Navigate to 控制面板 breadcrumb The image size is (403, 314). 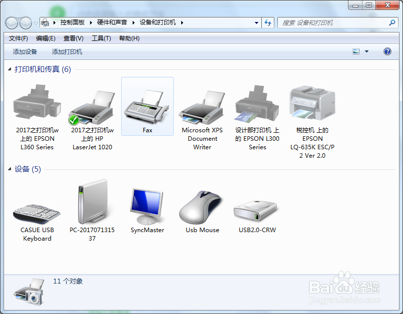(73, 23)
